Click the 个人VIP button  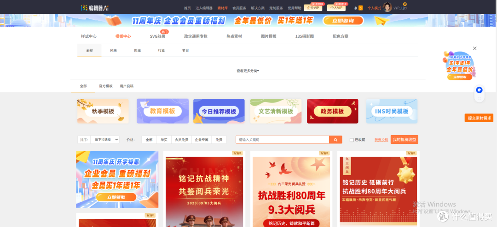tap(336, 8)
